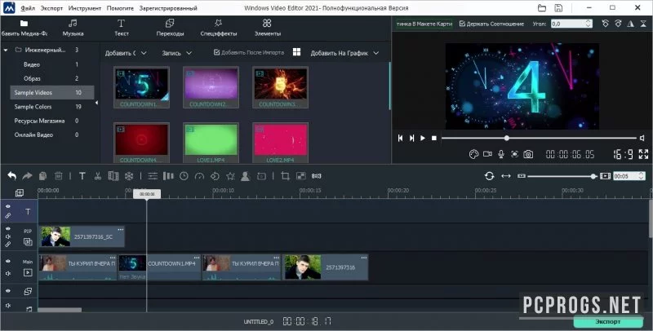653x331 pixels.
Task: Play the preview video
Action: [423, 138]
